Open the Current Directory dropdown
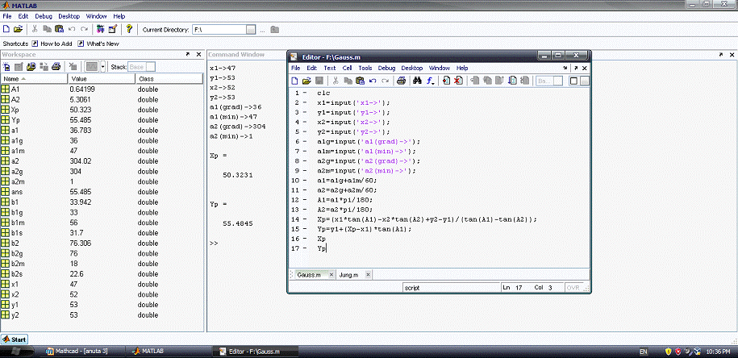The image size is (738, 358). tap(251, 30)
